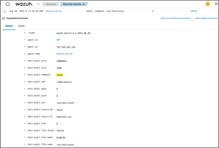Open the user avatar 'a' menu
The width and height of the screenshot is (219, 148).
[x=208, y=4]
